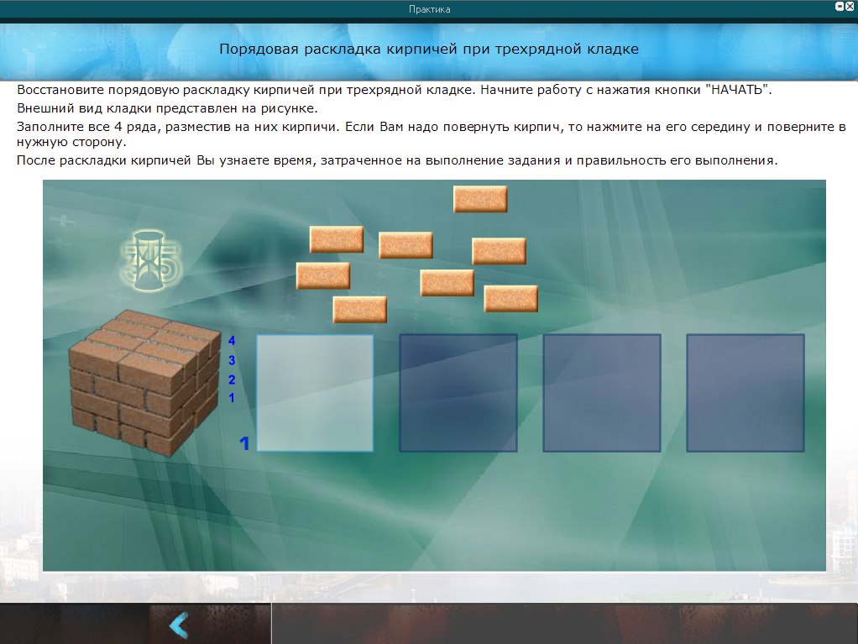Select the second row placement square
This screenshot has width=858, height=644.
tap(458, 393)
